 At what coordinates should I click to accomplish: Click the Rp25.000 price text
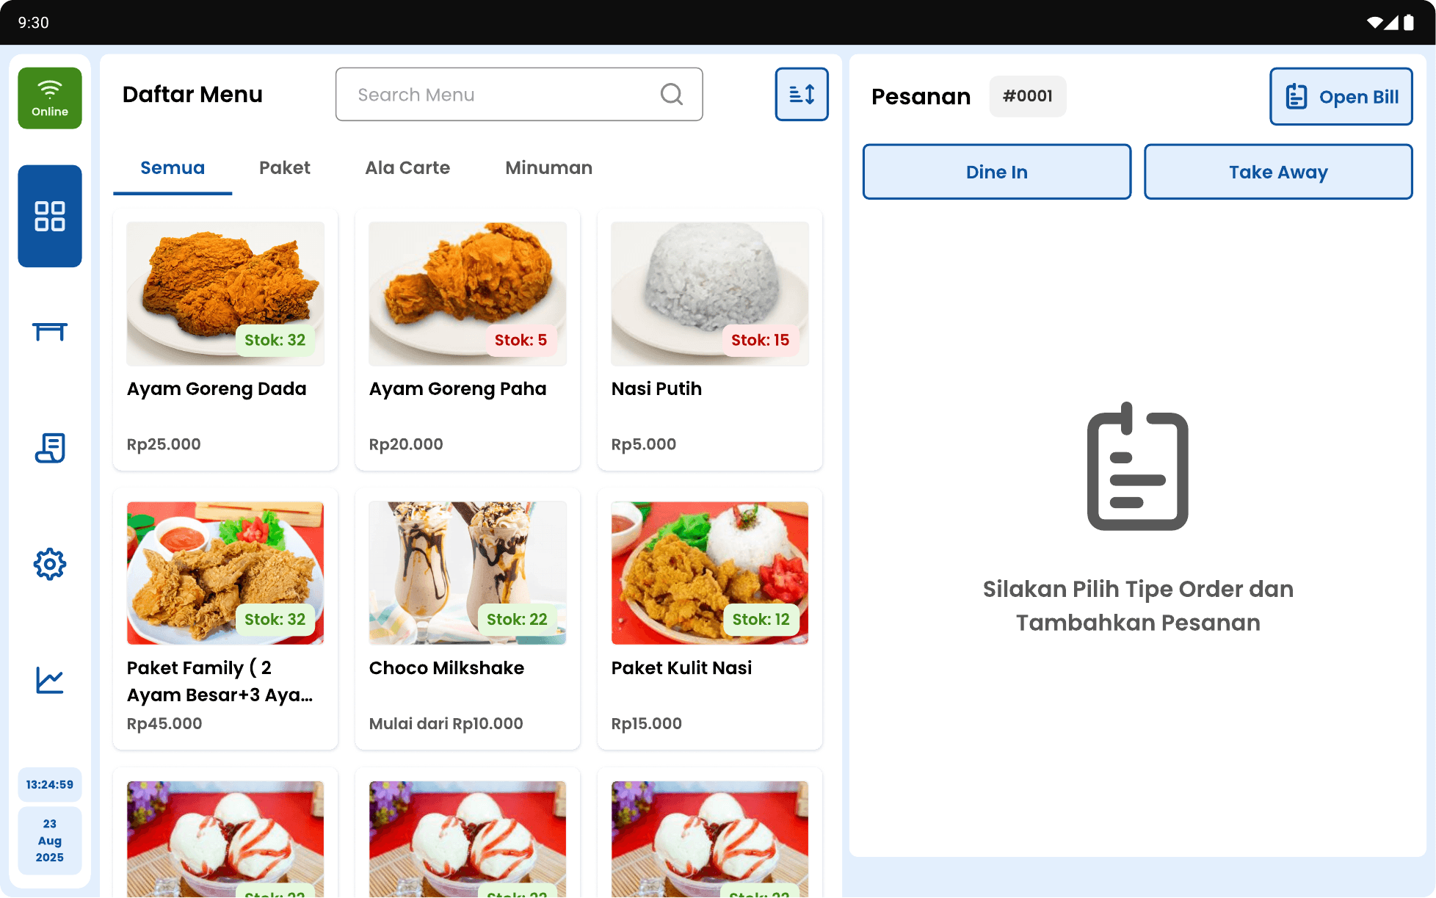pos(164,444)
